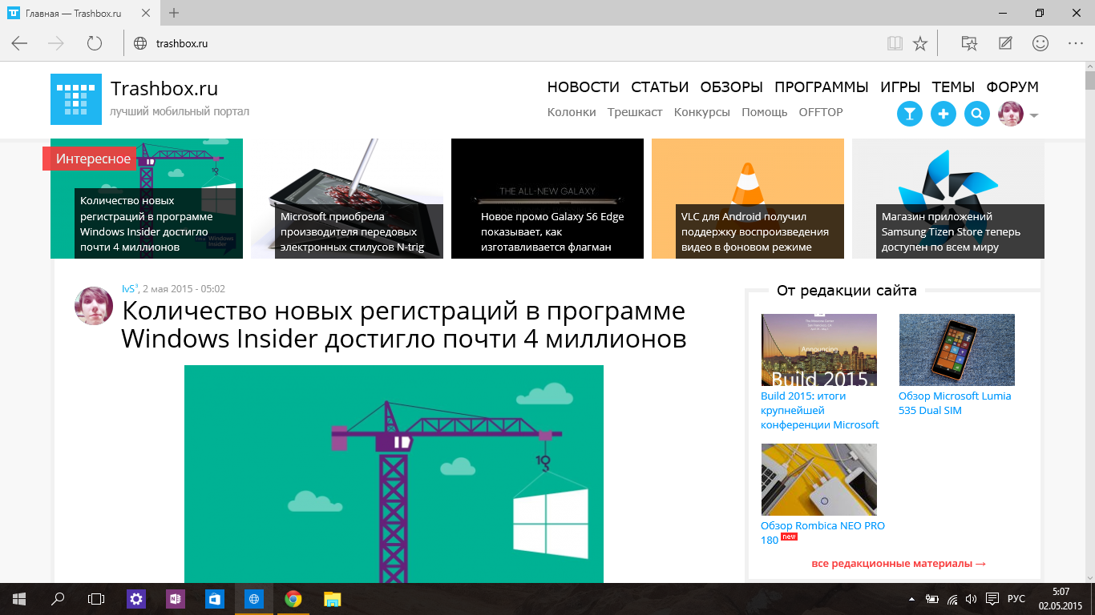The width and height of the screenshot is (1095, 615).
Task: Go to Колонки submenu link
Action: pos(572,112)
